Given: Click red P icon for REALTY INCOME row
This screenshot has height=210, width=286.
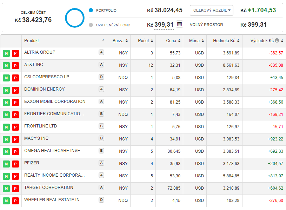Looking at the screenshot, I should (x=15, y=176).
